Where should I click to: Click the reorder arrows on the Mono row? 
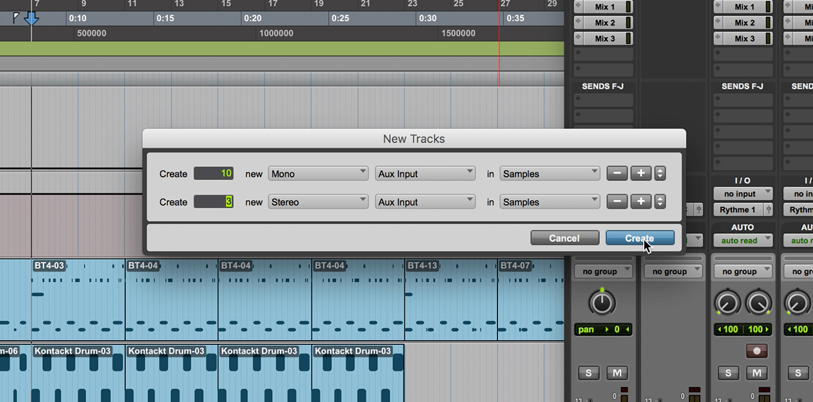click(x=660, y=174)
